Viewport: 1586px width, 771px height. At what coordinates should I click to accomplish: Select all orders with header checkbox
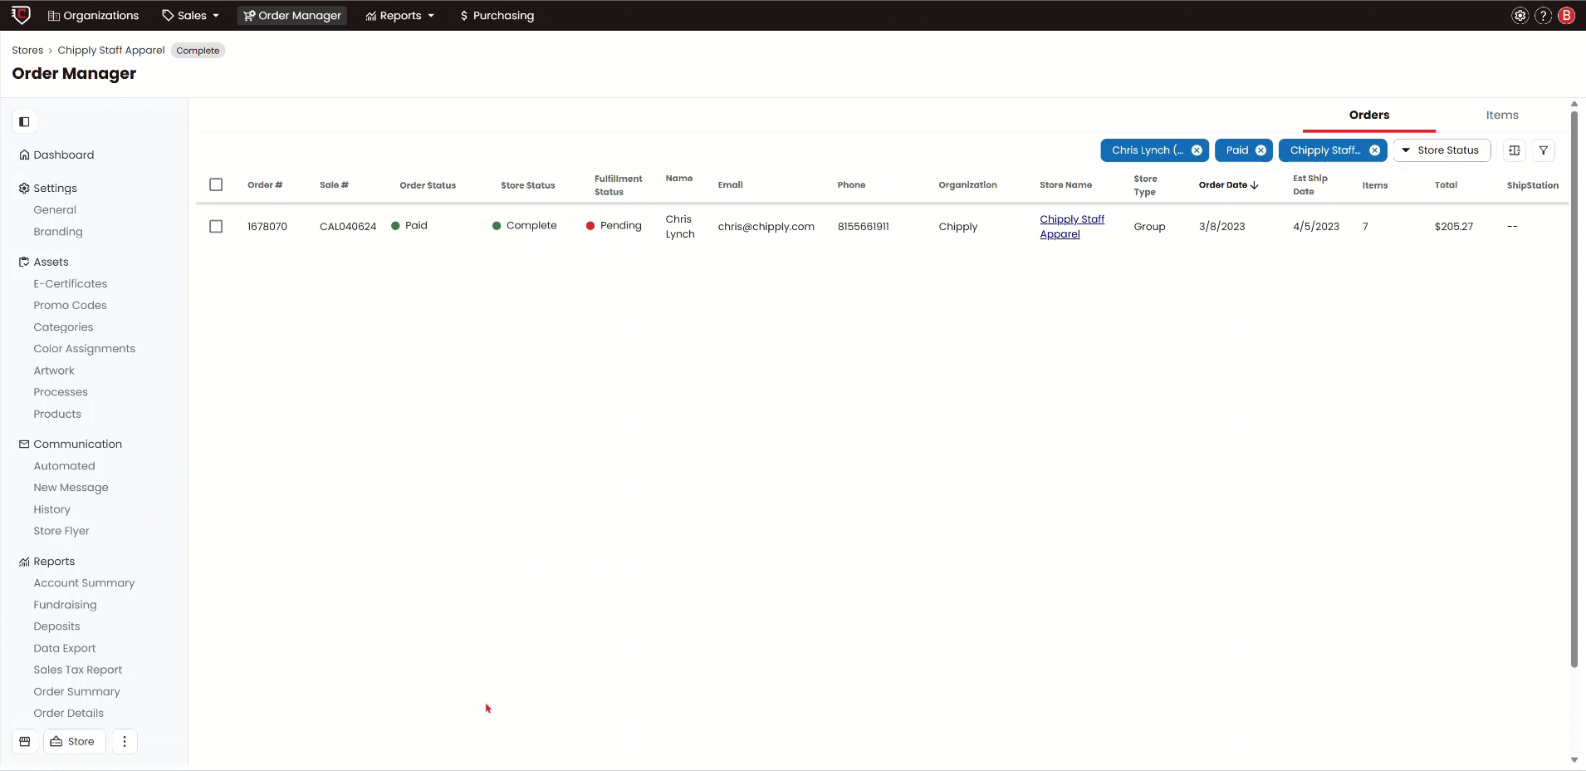[x=216, y=184]
